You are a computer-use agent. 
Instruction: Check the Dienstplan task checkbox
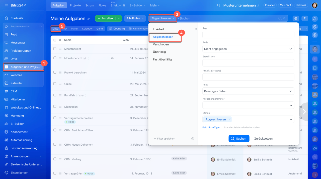coord(55,106)
